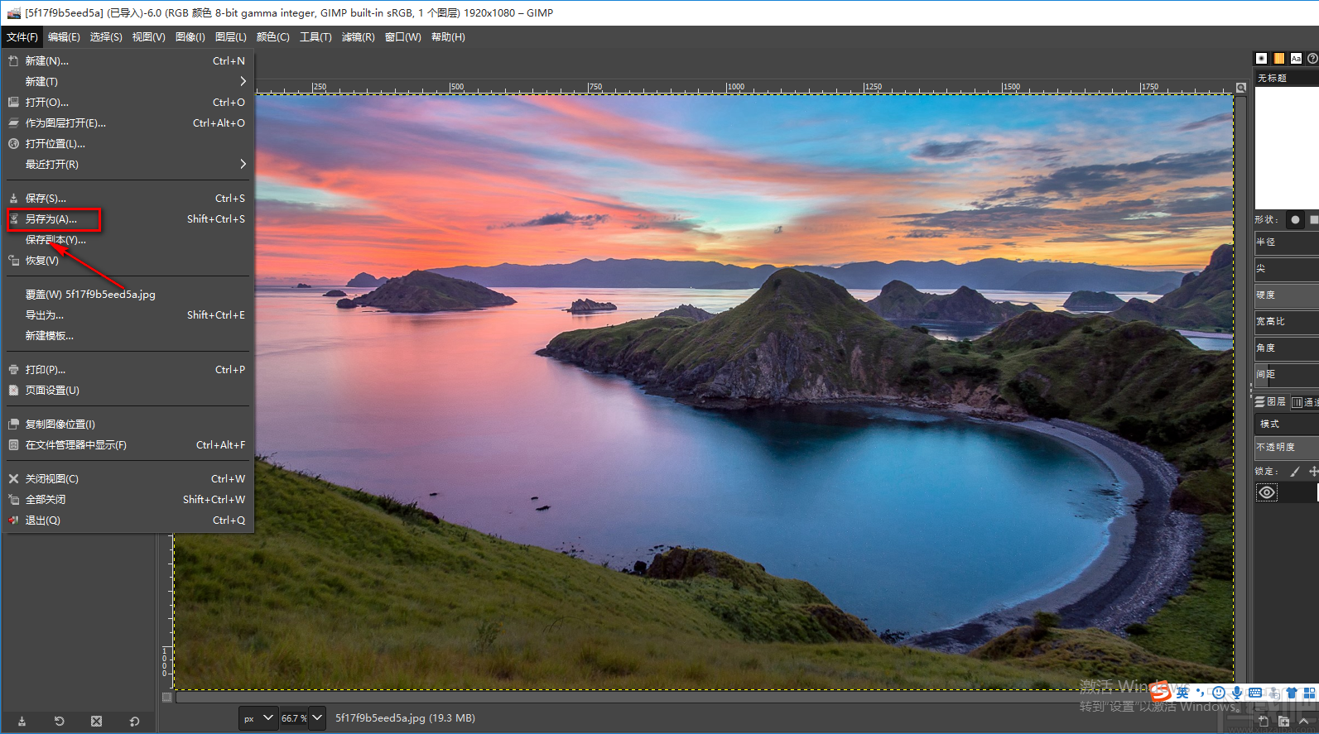The height and width of the screenshot is (734, 1319).
Task: Open the px unit dropdown in status bar
Action: [258, 717]
